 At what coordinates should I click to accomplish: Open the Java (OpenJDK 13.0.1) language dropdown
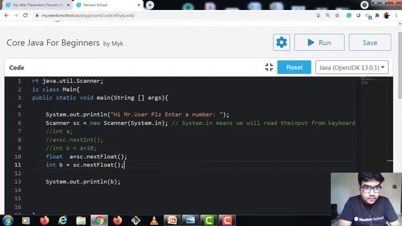[352, 67]
